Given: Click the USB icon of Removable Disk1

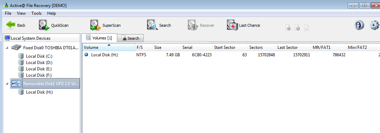Looking at the screenshot, I should [16, 84].
